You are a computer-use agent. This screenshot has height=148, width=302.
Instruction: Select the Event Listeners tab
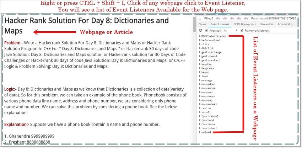220,24
